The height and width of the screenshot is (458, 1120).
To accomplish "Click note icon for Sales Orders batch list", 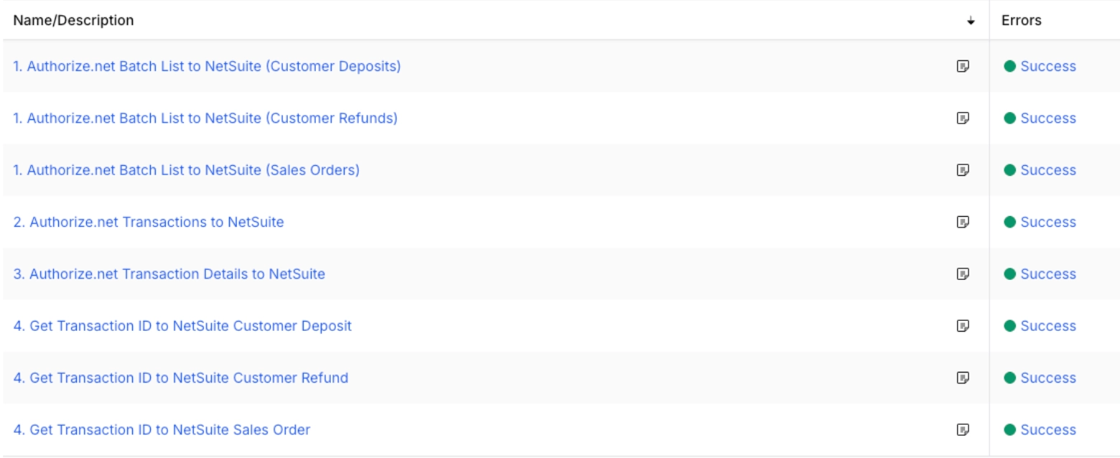I will [x=963, y=170].
